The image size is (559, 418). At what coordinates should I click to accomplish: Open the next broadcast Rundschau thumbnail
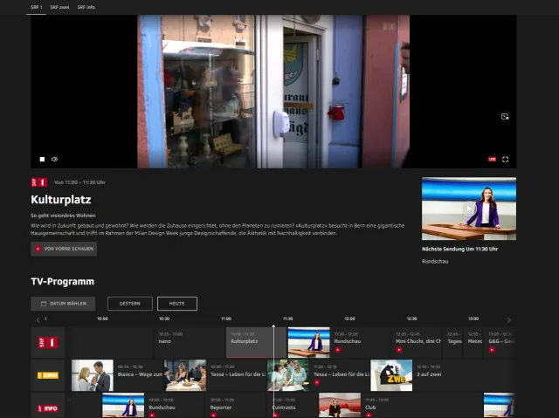pyautogui.click(x=468, y=209)
